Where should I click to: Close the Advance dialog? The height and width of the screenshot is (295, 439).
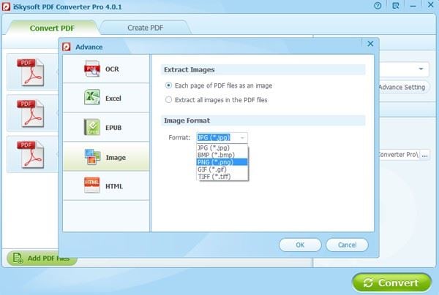370,44
